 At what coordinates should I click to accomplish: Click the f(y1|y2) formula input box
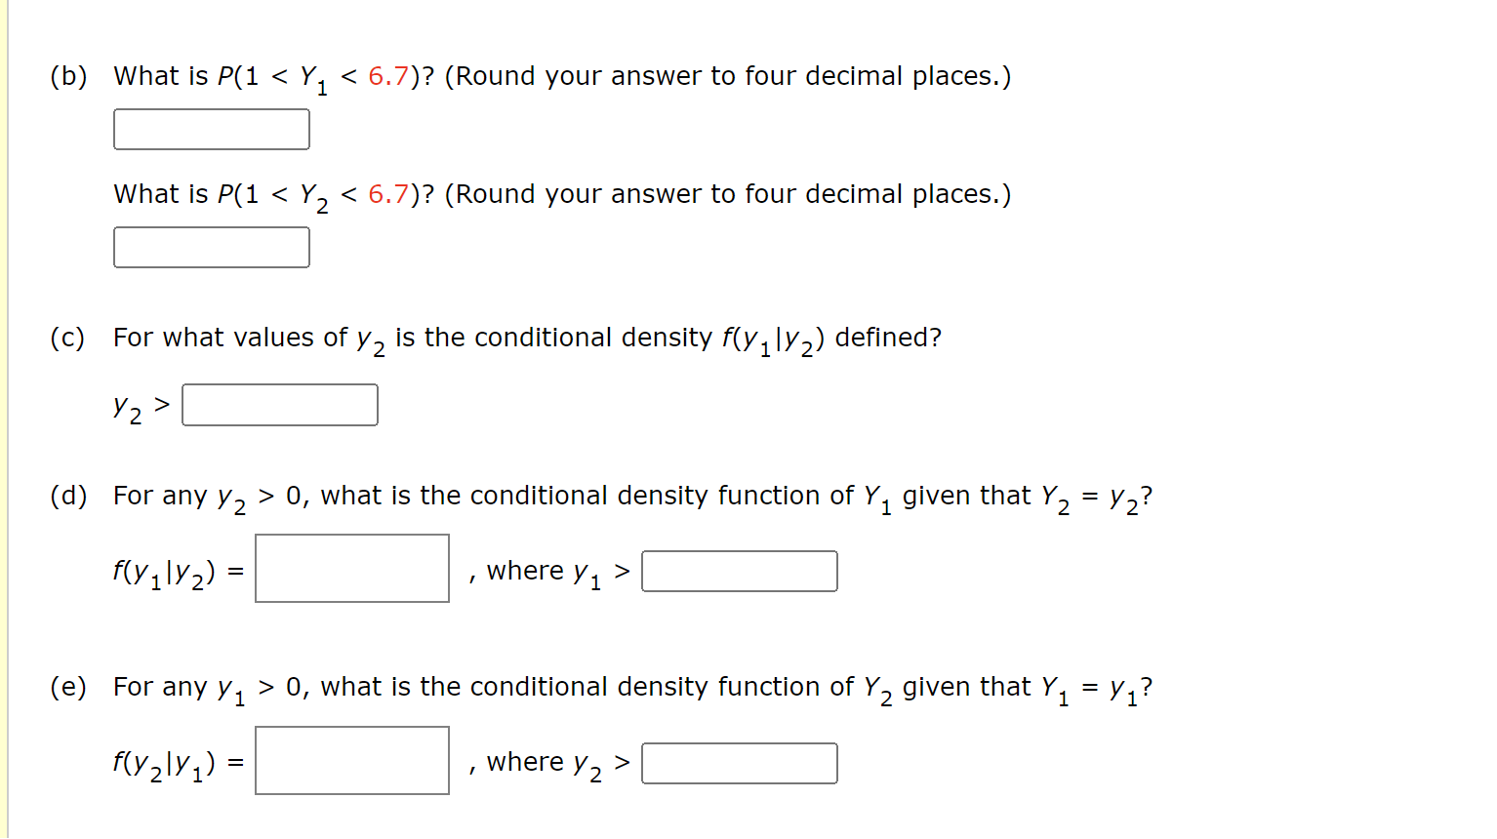pyautogui.click(x=351, y=569)
